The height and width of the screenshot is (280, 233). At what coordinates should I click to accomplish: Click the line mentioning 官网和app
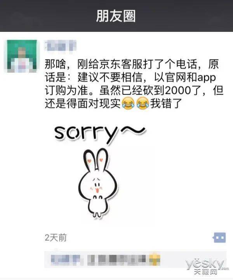tap(130, 77)
